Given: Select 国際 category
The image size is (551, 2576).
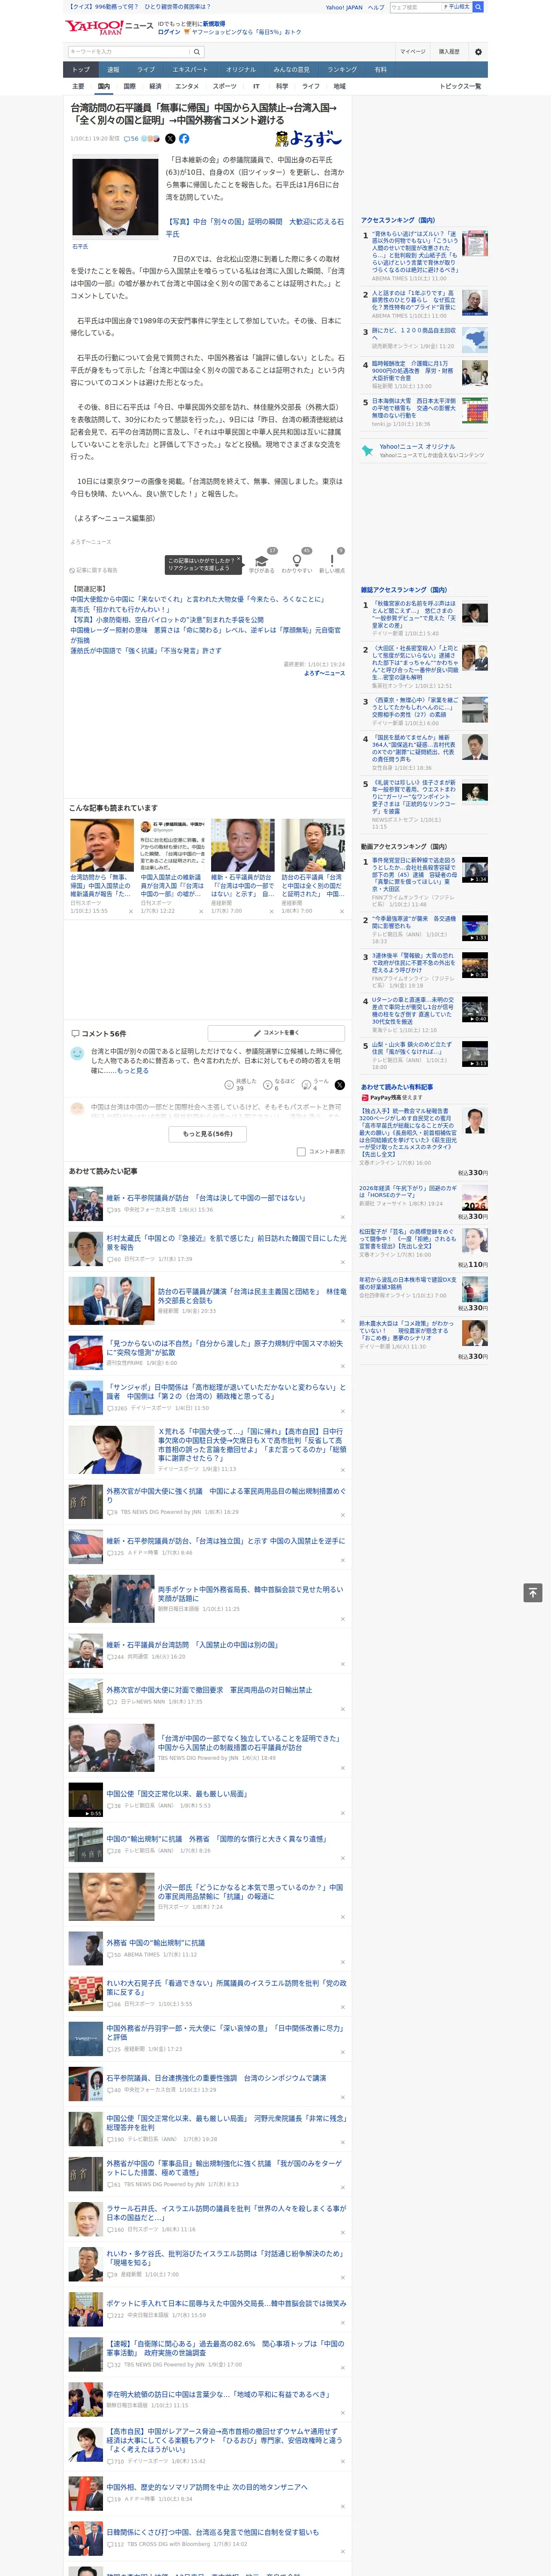Looking at the screenshot, I should (x=129, y=86).
